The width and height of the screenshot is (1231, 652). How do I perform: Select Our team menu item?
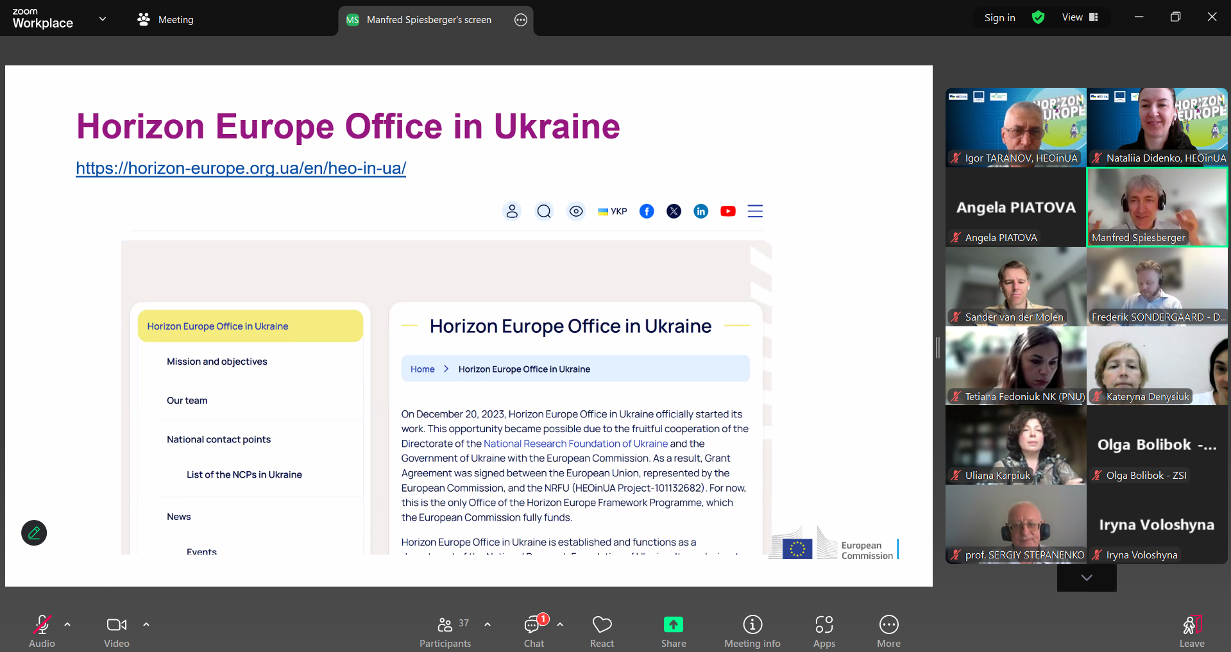(x=187, y=401)
